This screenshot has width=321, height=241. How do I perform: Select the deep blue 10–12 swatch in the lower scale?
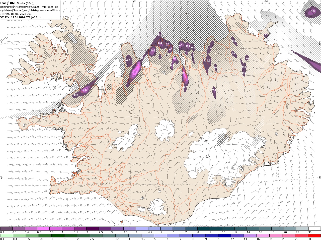coord(224,236)
